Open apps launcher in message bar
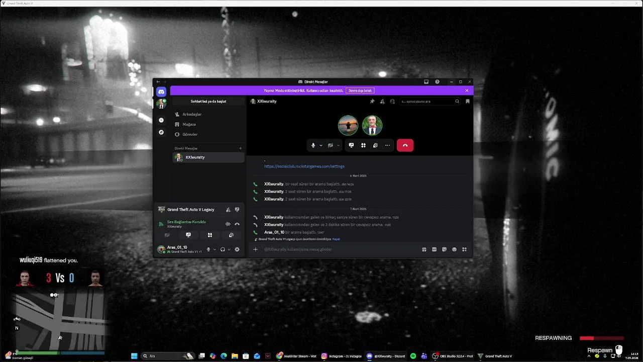This screenshot has width=643, height=362. (464, 249)
